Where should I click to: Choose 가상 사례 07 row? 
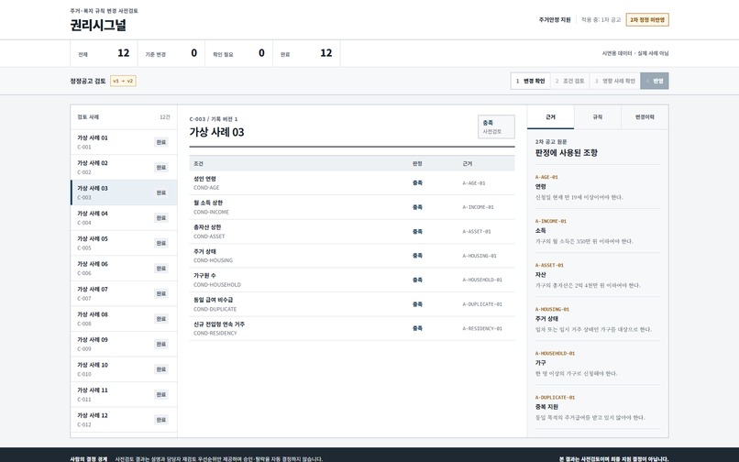124,293
